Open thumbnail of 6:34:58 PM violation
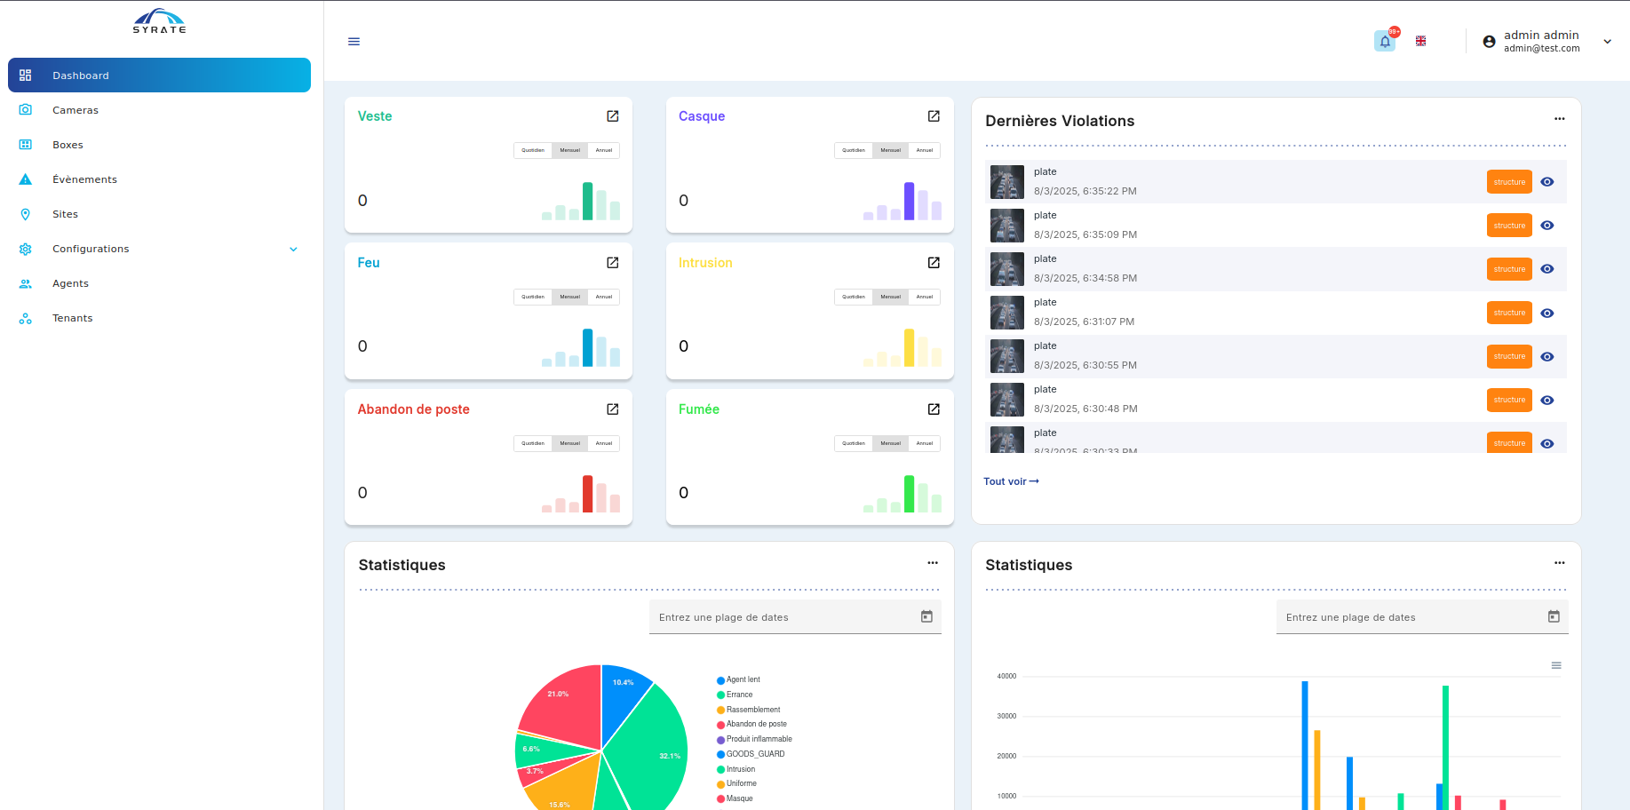Viewport: 1630px width, 810px height. pos(1007,269)
